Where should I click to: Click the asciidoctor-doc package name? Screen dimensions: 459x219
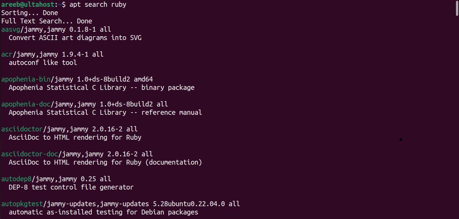tap(30, 154)
